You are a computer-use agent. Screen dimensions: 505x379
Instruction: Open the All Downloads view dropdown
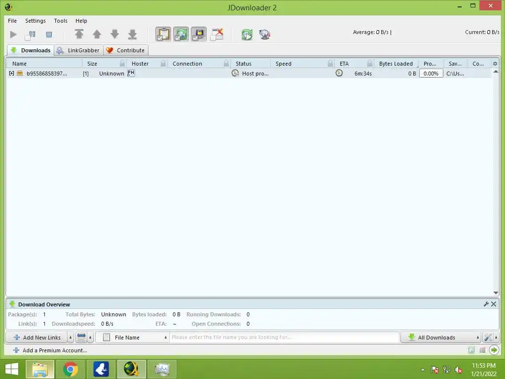pos(440,338)
